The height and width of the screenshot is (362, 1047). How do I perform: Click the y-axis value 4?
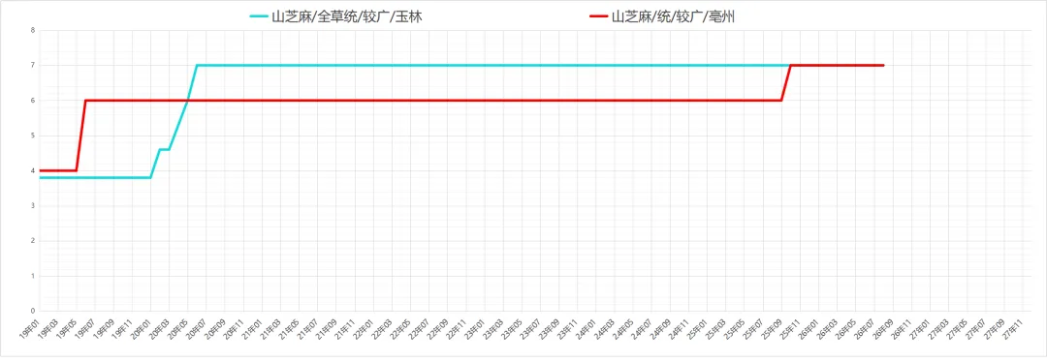[x=32, y=170]
